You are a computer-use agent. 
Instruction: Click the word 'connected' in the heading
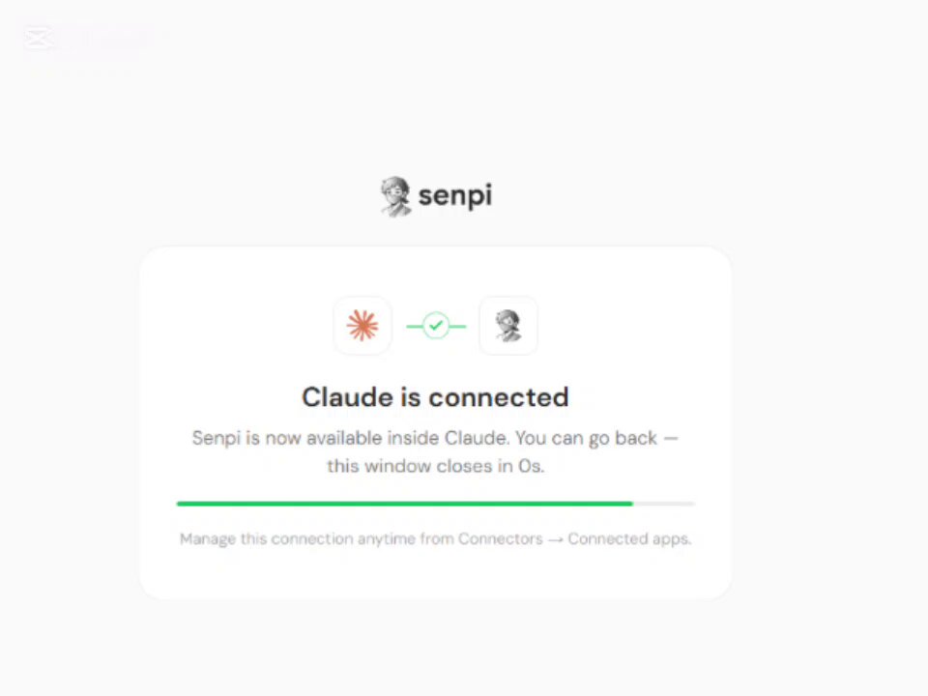coord(499,397)
